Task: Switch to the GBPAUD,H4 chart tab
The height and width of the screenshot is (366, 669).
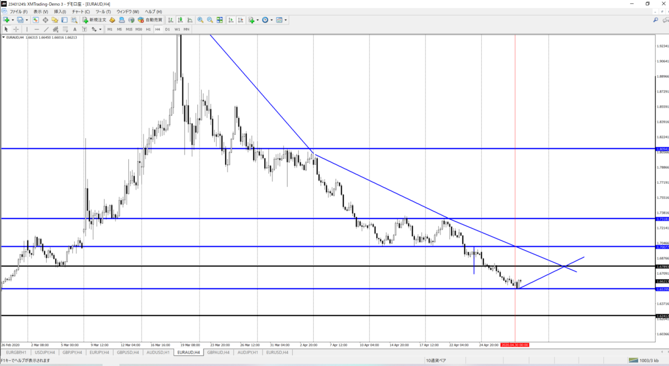Action: 218,352
